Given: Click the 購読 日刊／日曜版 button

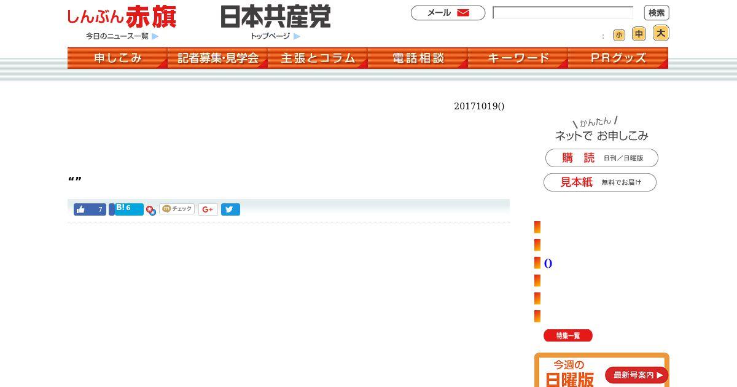Looking at the screenshot, I should [601, 158].
